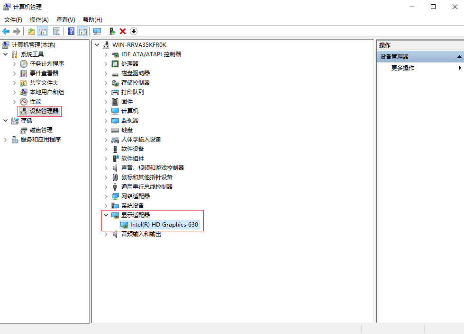The image size is (464, 334).
Task: Select 磁盘管理 in the left tree
Action: (x=41, y=130)
